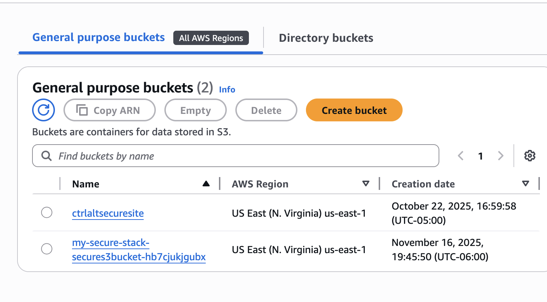The height and width of the screenshot is (302, 547).
Task: Open the ctrlaltsecuresite bucket link
Action: pyautogui.click(x=108, y=213)
